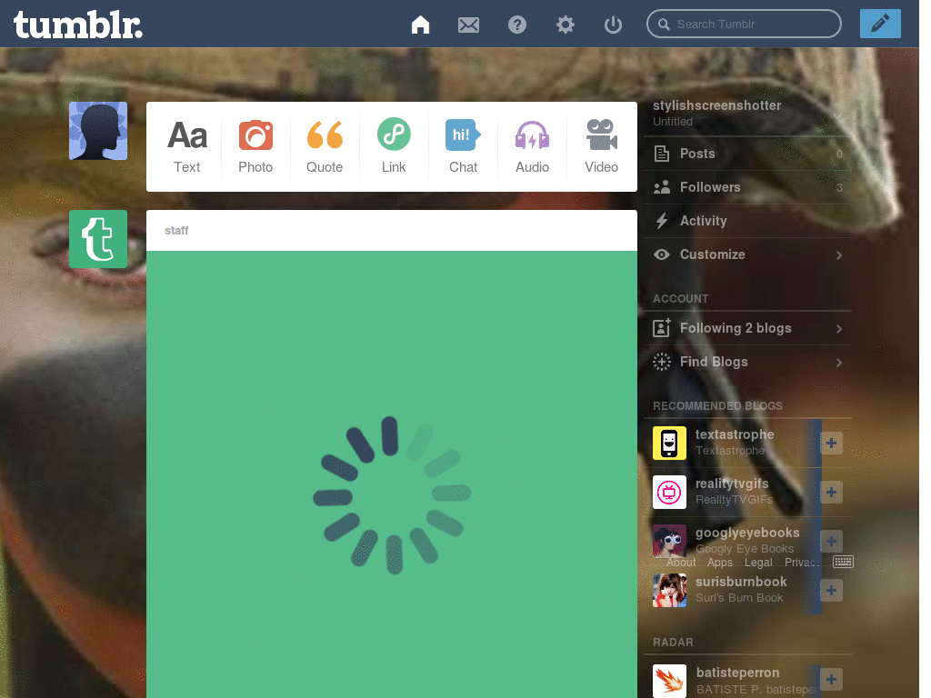The image size is (931, 698).
Task: Expand the Customize chevron arrow
Action: tap(839, 255)
